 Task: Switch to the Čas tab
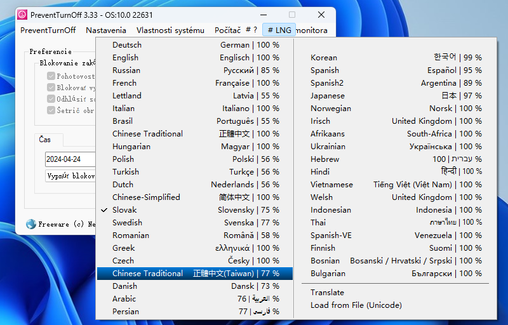(45, 140)
